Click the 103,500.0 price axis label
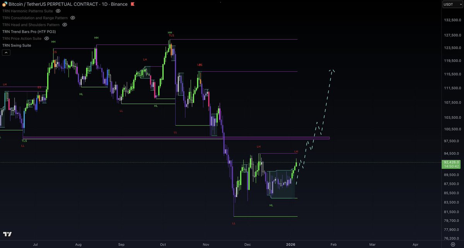Image resolution: width=464 pixels, height=248 pixels. [x=452, y=117]
